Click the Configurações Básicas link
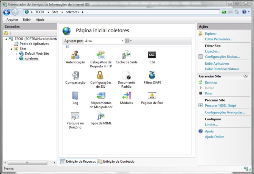The image size is (254, 174). (222, 57)
